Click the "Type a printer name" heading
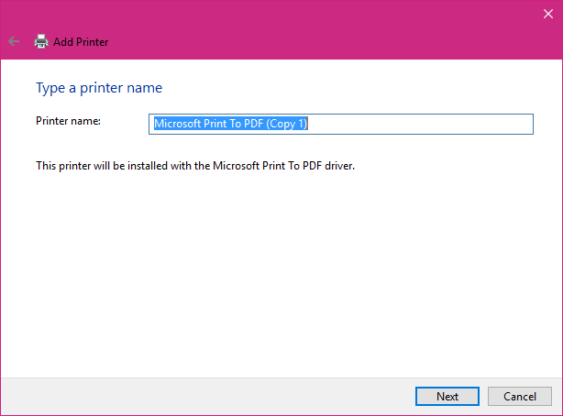 tap(99, 88)
